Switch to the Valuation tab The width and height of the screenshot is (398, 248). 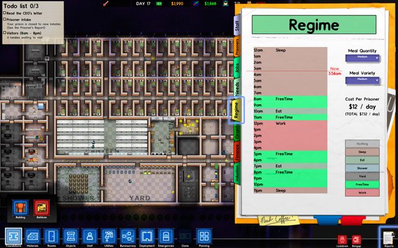[237, 173]
